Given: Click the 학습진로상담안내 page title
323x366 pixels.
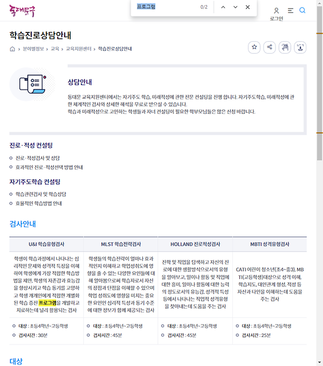Looking at the screenshot, I should [x=40, y=35].
